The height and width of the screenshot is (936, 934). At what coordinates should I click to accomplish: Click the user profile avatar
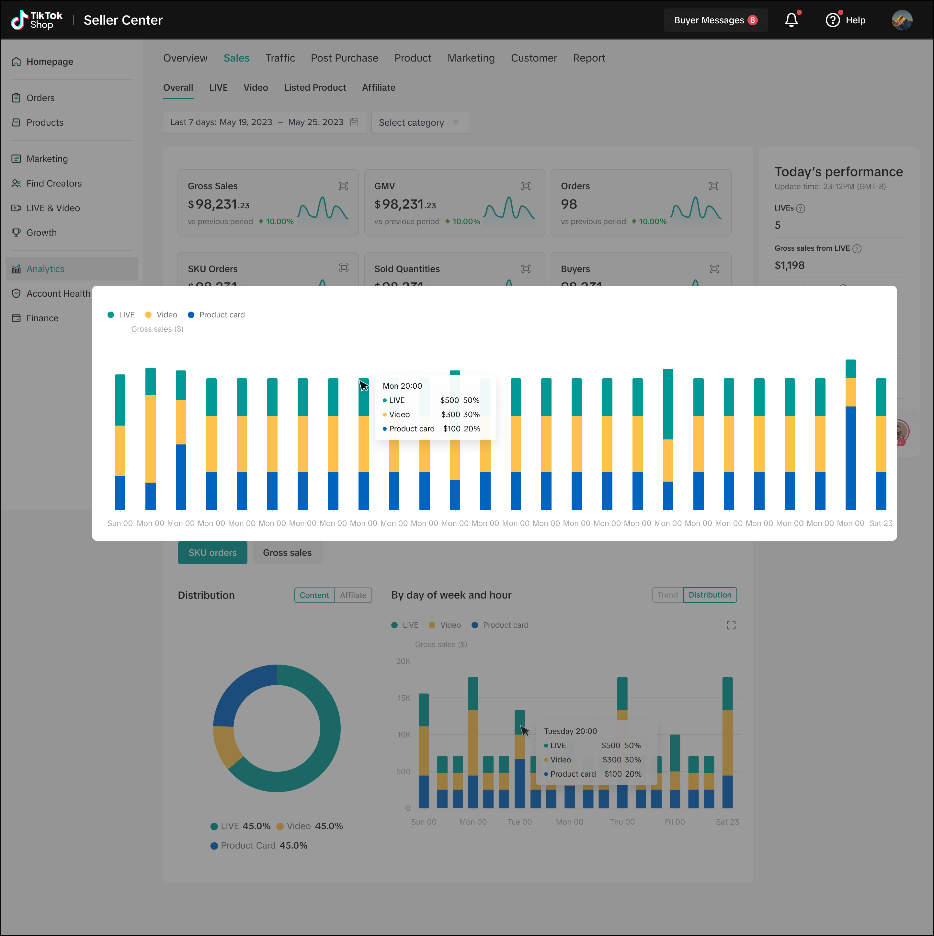tap(902, 20)
